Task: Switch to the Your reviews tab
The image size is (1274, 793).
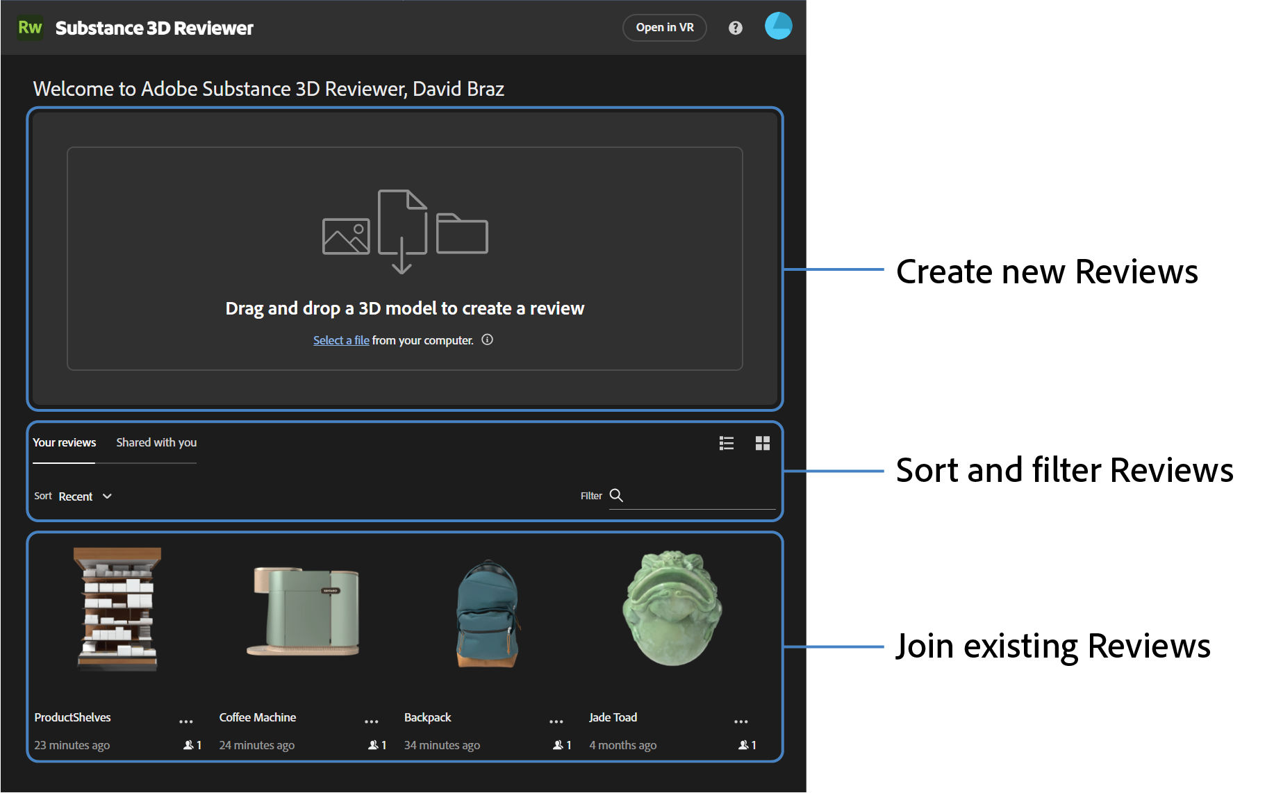Action: point(64,443)
